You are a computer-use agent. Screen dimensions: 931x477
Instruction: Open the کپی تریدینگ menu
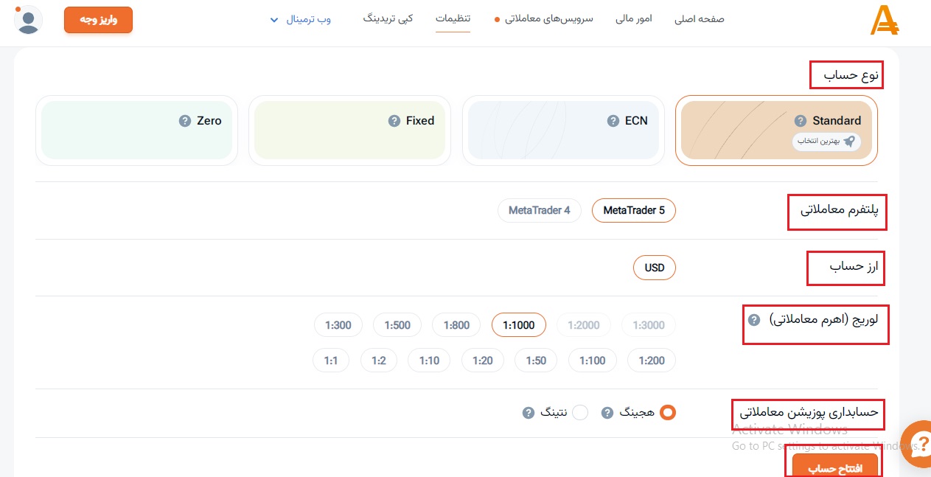click(x=388, y=19)
